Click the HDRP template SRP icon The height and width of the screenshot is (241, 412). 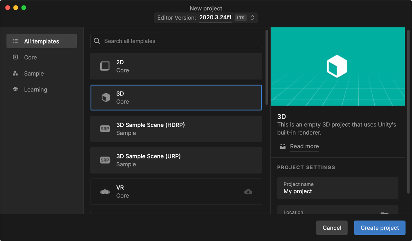click(x=105, y=129)
